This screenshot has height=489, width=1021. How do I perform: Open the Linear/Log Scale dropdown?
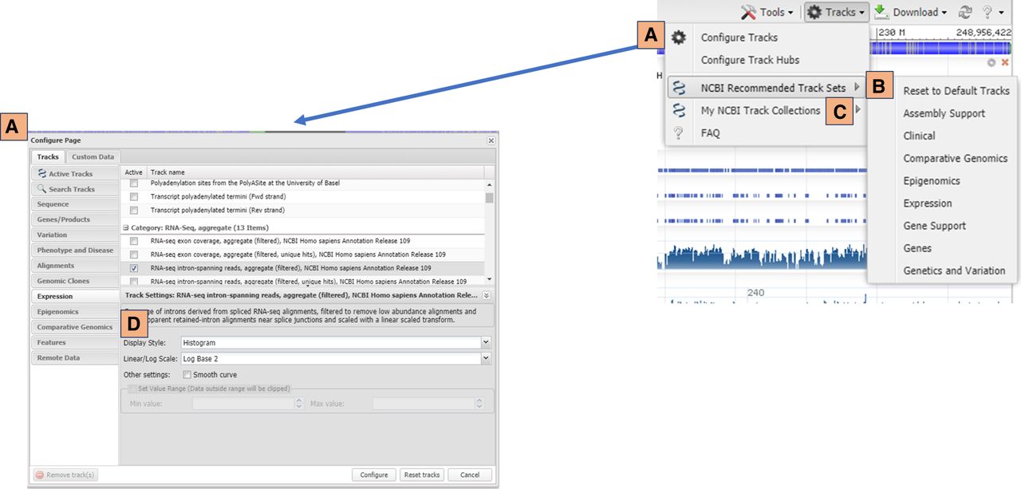click(486, 359)
